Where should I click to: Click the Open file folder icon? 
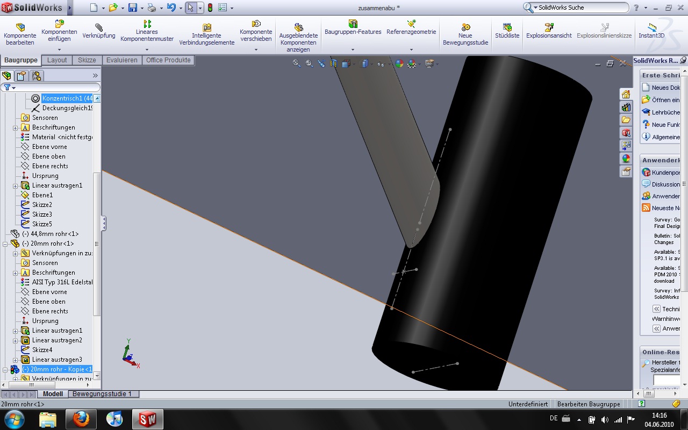point(112,8)
